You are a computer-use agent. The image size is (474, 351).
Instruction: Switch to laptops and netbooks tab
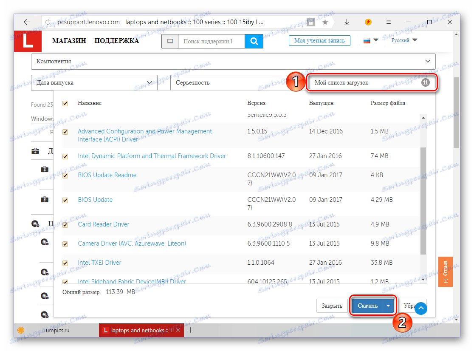(141, 330)
